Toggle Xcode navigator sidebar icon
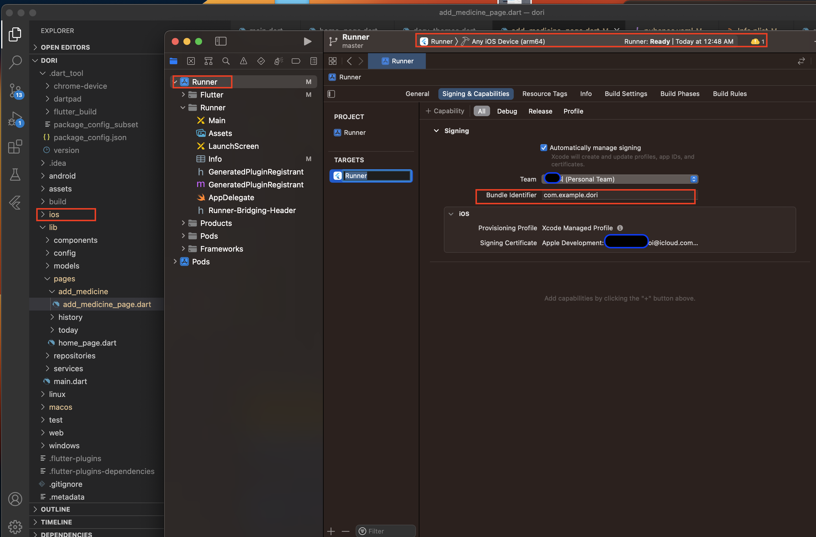This screenshot has height=537, width=816. tap(221, 41)
